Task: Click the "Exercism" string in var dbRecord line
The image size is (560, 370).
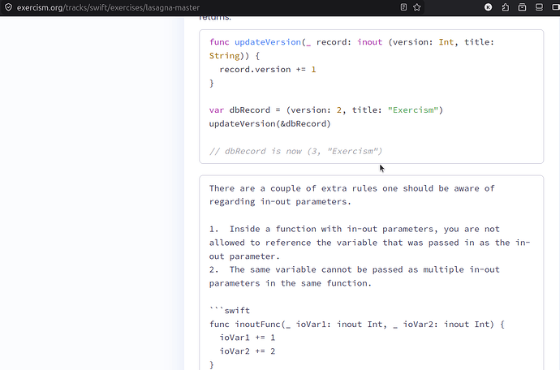Action: click(x=413, y=110)
